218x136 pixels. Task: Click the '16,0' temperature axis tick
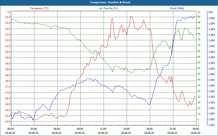[x=8, y=104]
